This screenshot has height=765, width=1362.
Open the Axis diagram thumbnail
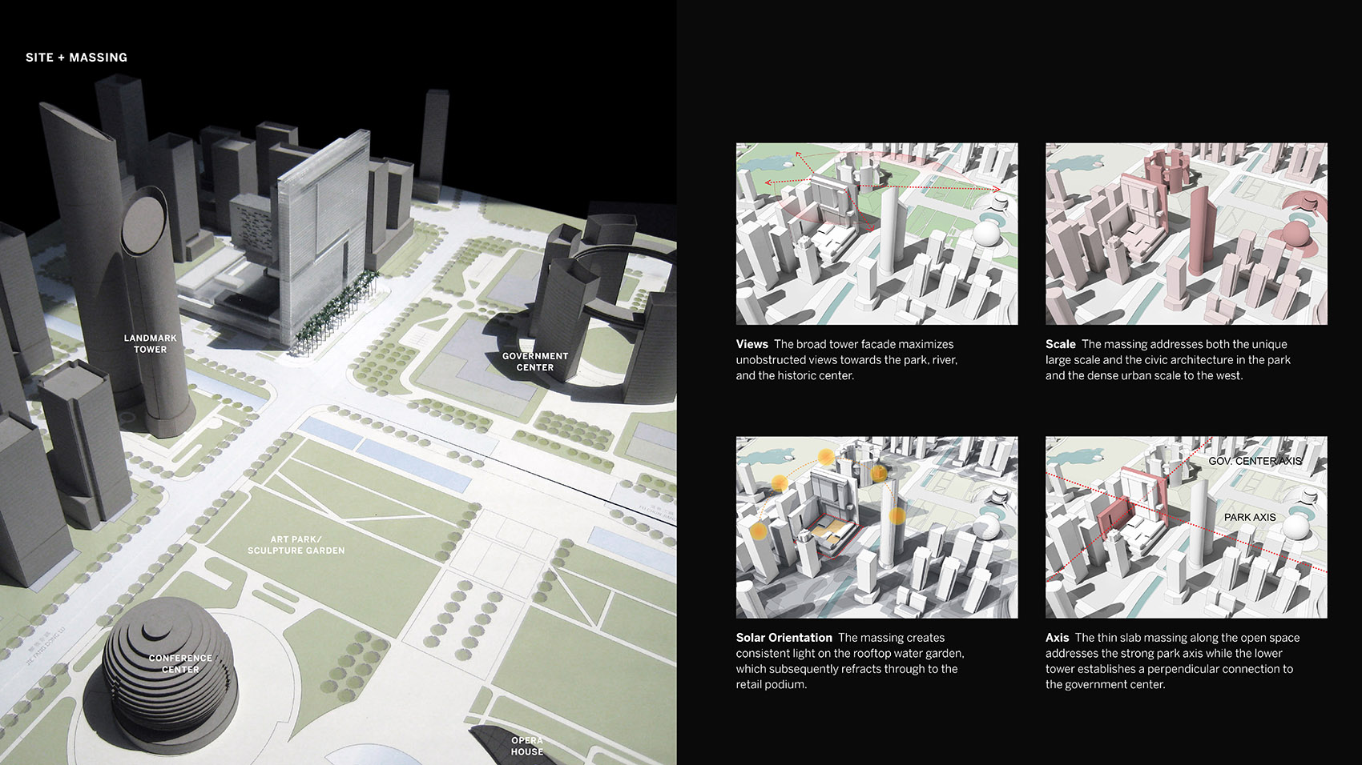pyautogui.click(x=1186, y=527)
